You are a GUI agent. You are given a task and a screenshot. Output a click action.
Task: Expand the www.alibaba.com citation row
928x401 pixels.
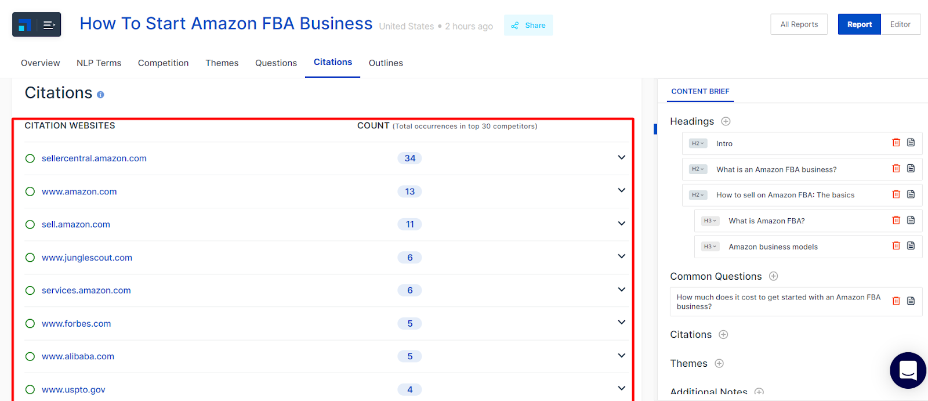[621, 355]
